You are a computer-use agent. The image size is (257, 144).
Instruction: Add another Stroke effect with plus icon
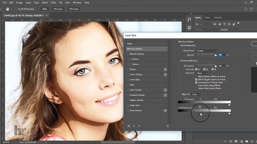coord(165,69)
